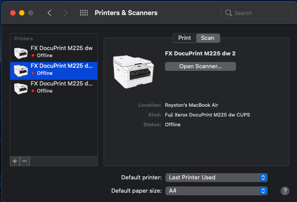
Task: Click the remove printer minus button
Action: coord(25,161)
